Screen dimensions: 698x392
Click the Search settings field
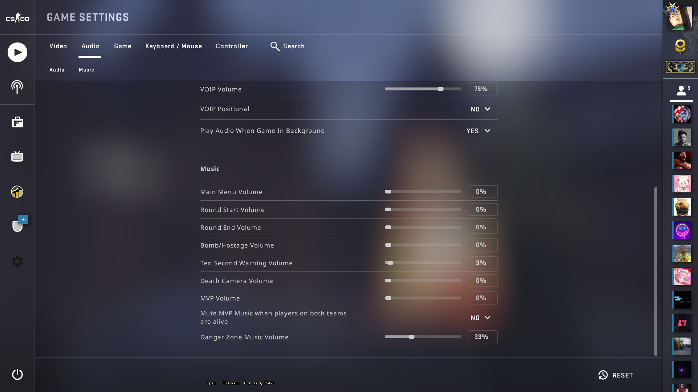point(288,46)
